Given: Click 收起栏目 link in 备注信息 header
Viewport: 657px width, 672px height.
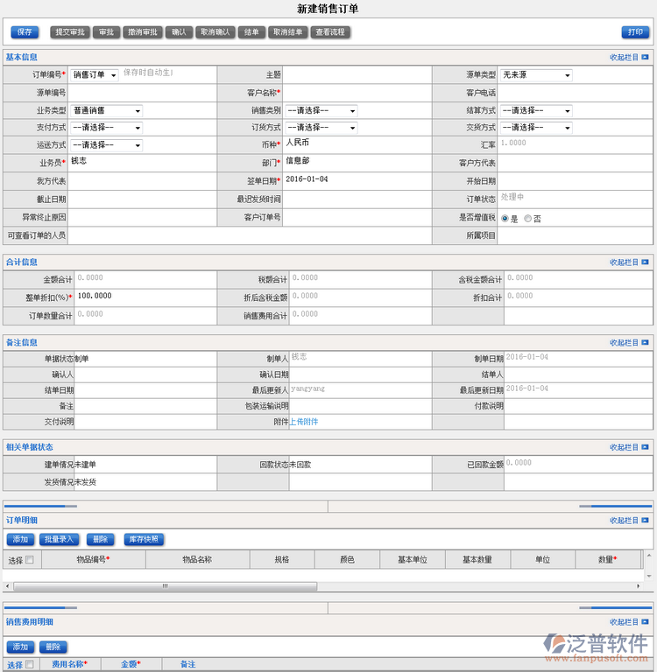Looking at the screenshot, I should click(624, 342).
